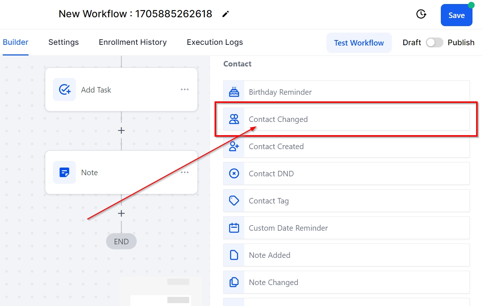Click the Contact Tag icon
The height and width of the screenshot is (306, 482).
(234, 201)
